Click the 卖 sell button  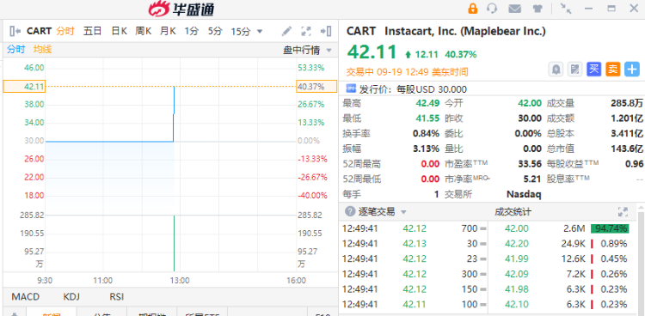click(x=612, y=70)
